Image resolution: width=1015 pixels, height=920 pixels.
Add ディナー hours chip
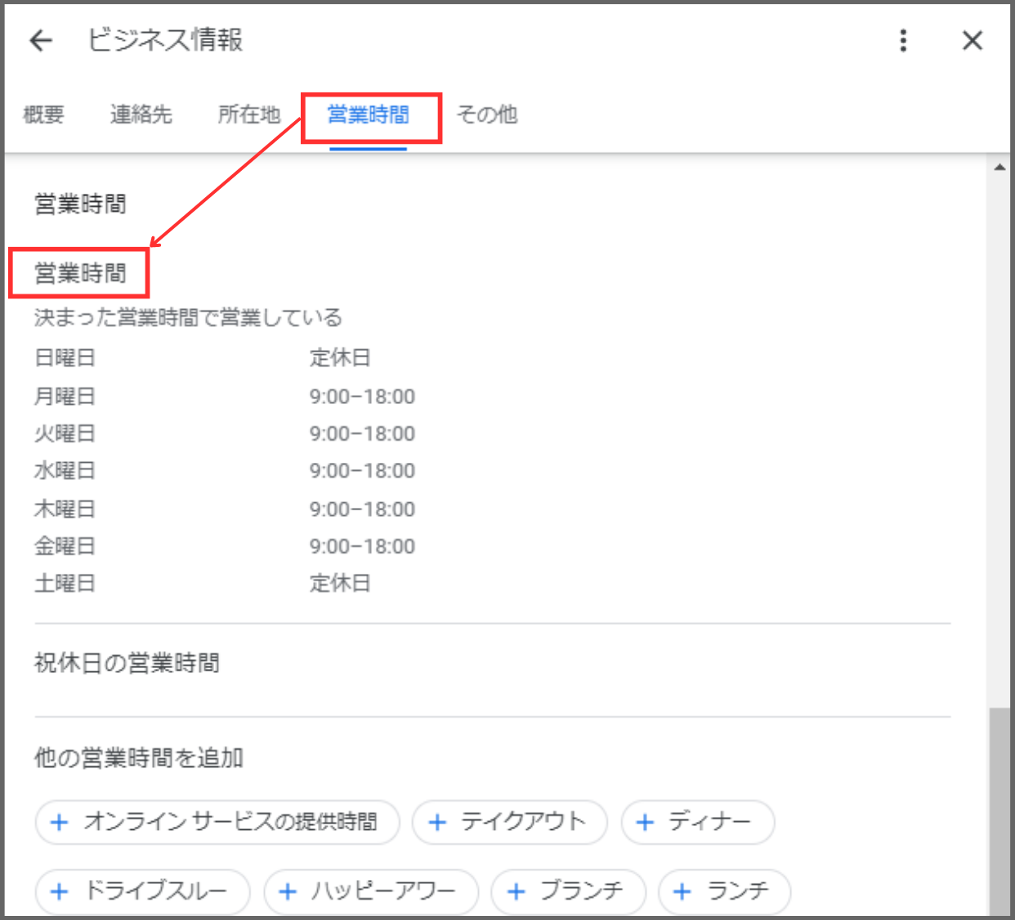tap(698, 822)
